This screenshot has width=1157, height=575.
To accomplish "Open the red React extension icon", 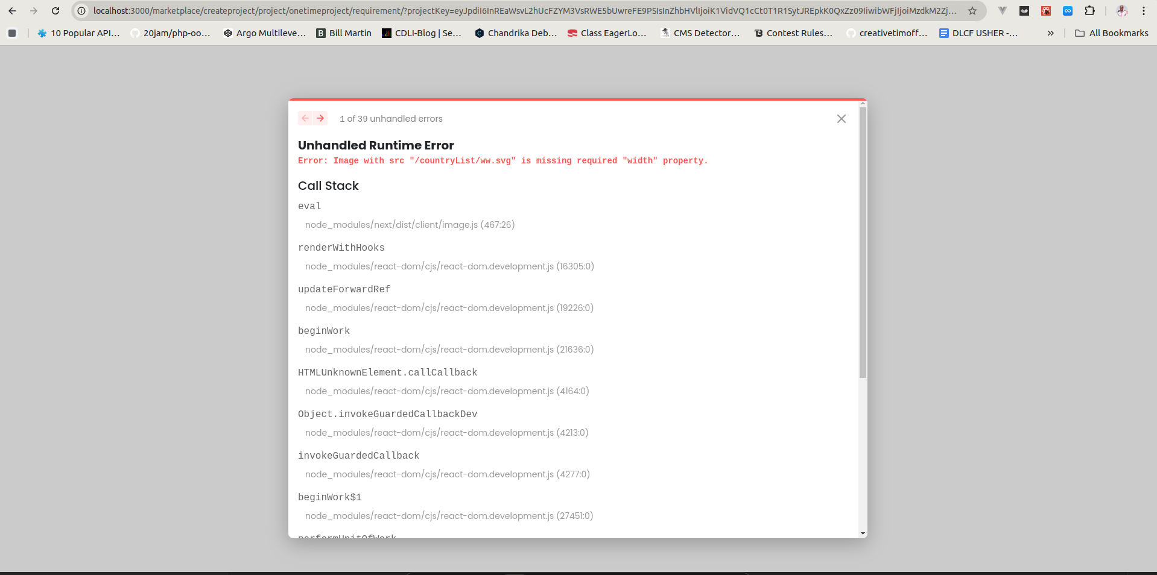I will click(x=1046, y=11).
